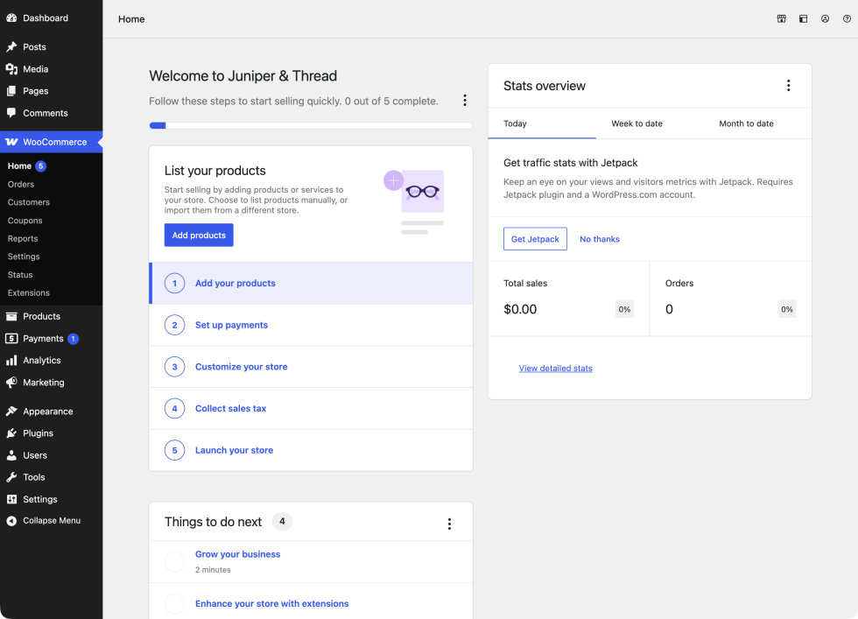The image size is (858, 619).
Task: Click the Things to do next count badge 4
Action: coord(282,521)
